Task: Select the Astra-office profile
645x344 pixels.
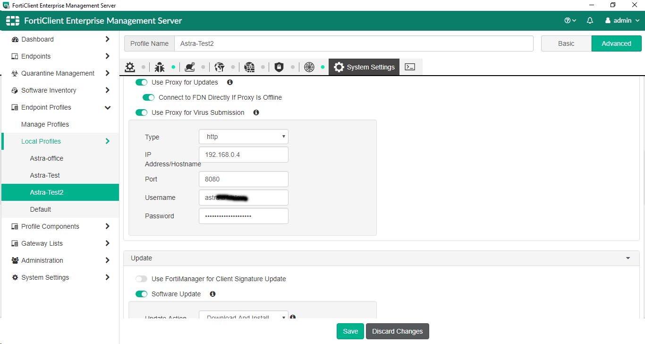Action: click(x=46, y=158)
